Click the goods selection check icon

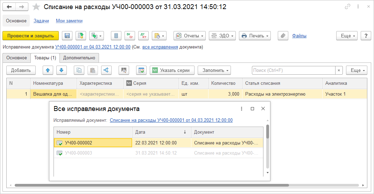point(141,70)
